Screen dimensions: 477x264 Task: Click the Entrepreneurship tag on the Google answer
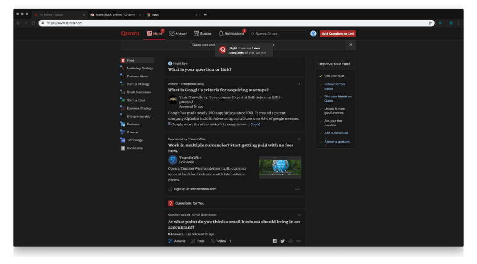point(192,84)
